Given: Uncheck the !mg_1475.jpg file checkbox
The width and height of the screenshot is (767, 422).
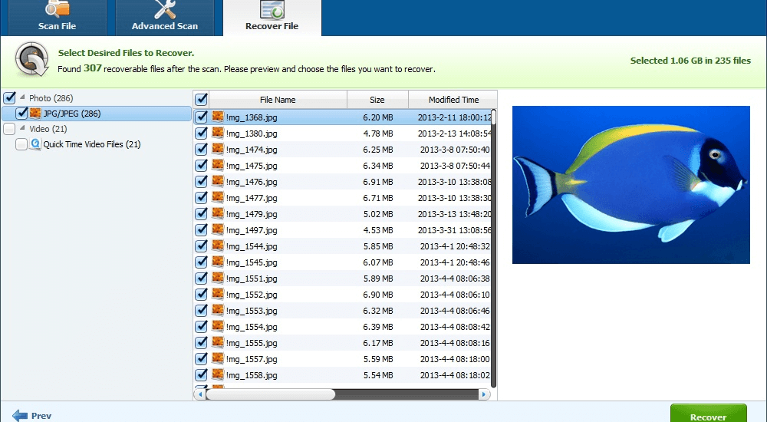Looking at the screenshot, I should pos(201,166).
